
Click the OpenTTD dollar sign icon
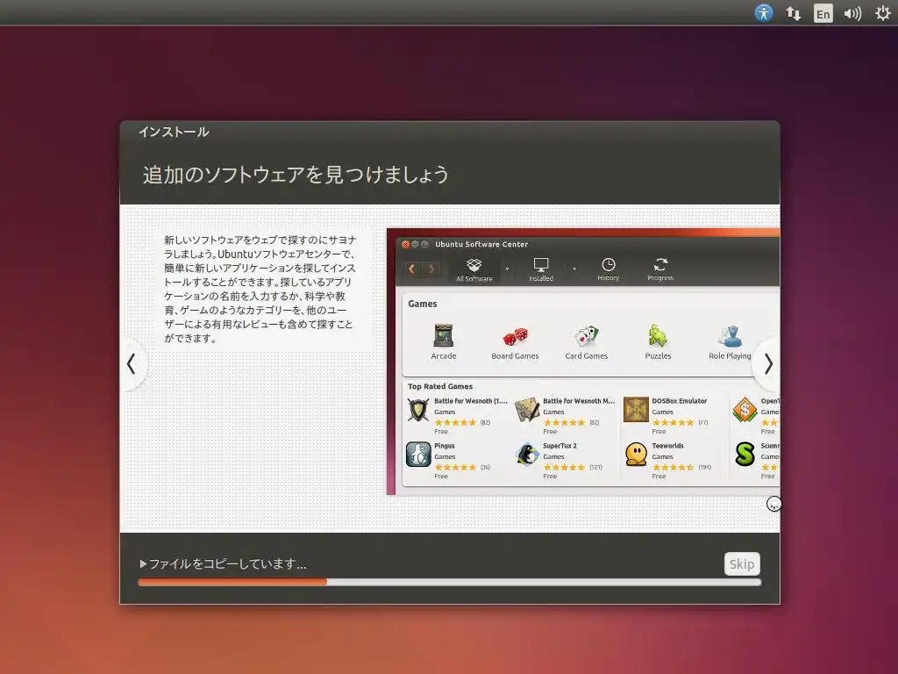pyautogui.click(x=745, y=410)
